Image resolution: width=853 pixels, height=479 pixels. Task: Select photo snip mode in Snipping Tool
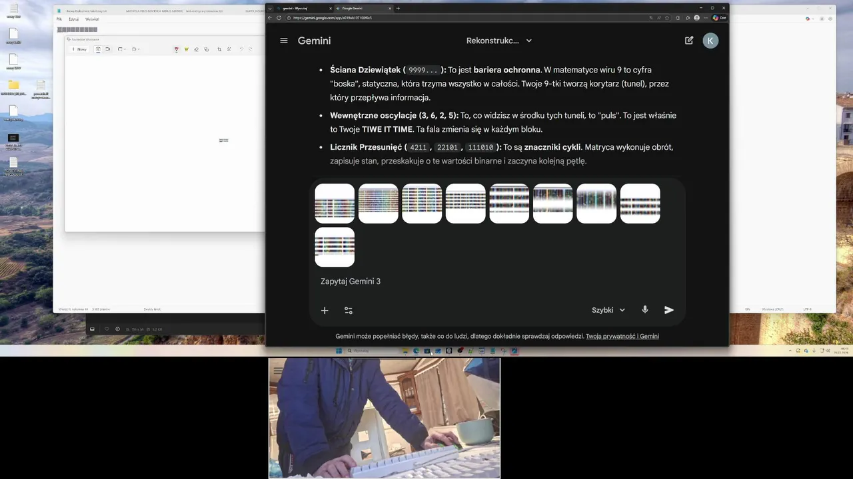98,49
